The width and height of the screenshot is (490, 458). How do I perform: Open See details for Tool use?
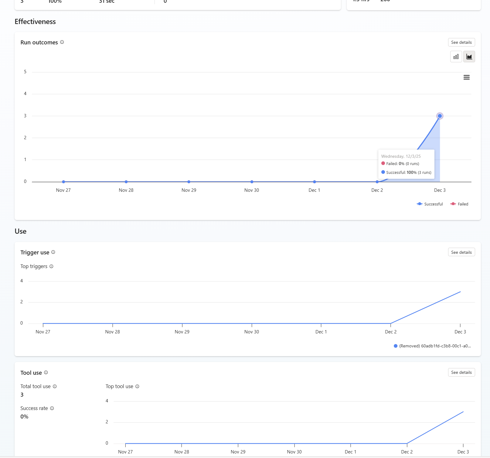click(461, 373)
